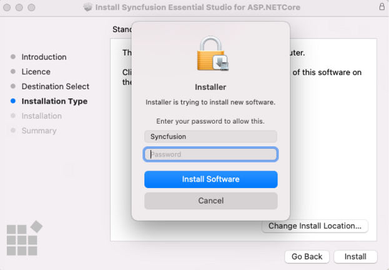Go to the Licence step
This screenshot has width=389, height=270.
point(36,72)
